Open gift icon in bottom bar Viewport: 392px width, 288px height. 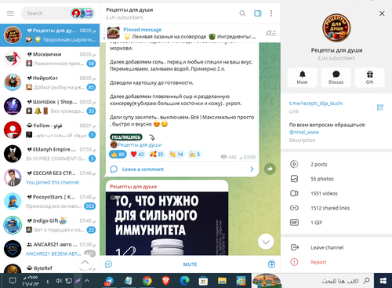pos(271,264)
